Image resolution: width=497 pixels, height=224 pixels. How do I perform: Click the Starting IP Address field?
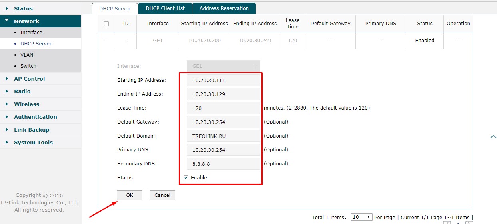[x=223, y=80]
